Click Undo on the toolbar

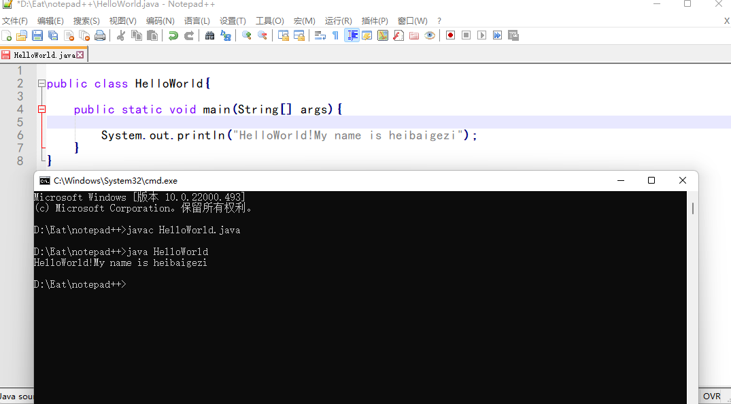tap(175, 35)
